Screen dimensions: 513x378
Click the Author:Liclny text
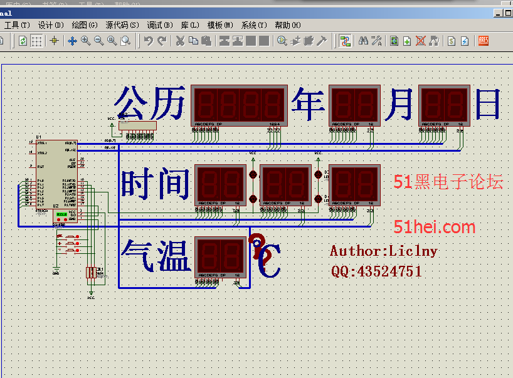384,251
